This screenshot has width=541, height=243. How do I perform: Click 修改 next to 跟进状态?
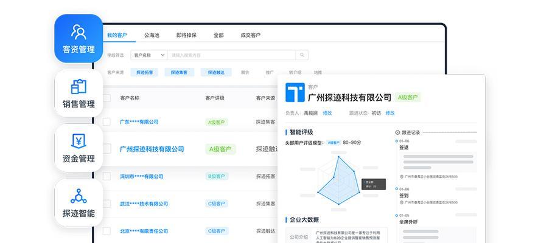[x=390, y=113]
